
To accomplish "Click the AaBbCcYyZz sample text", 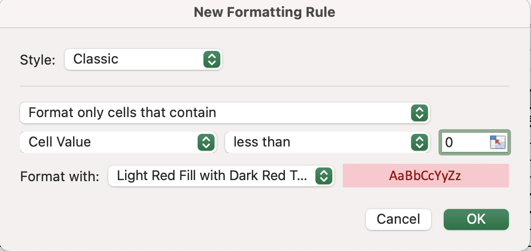I will point(425,176).
